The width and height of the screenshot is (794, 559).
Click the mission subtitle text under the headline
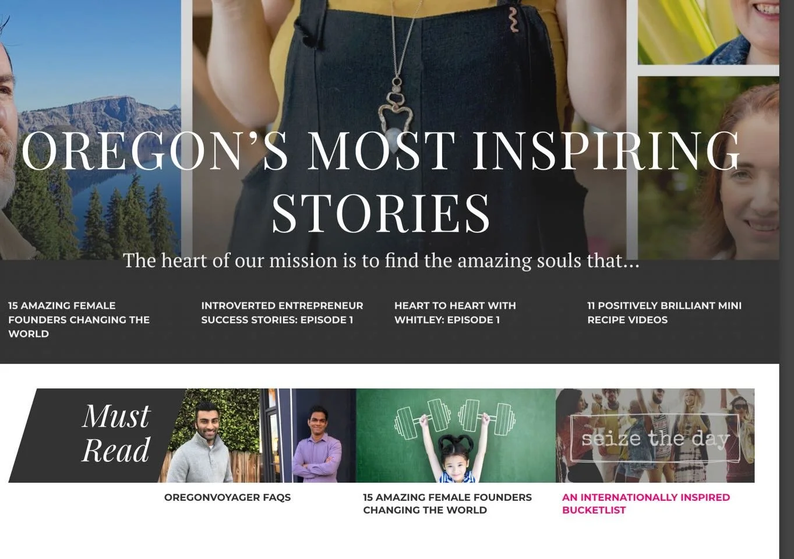tap(382, 260)
